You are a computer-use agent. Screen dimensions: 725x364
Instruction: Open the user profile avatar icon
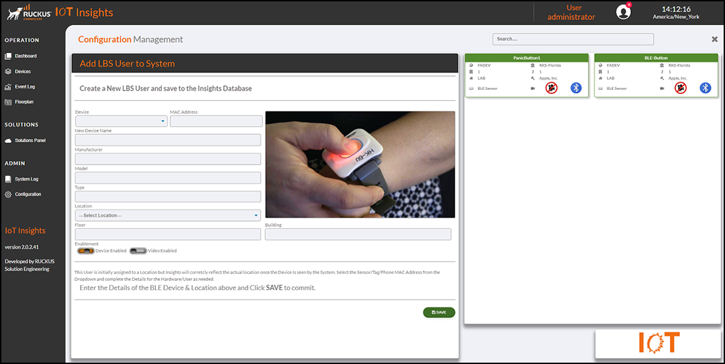pyautogui.click(x=623, y=13)
